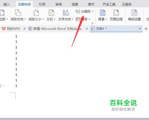Expand the 文字方向 dropdown arrow

click(73, 19)
